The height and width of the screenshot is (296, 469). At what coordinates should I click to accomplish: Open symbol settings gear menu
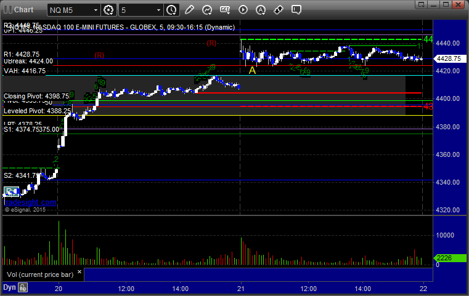(x=108, y=10)
